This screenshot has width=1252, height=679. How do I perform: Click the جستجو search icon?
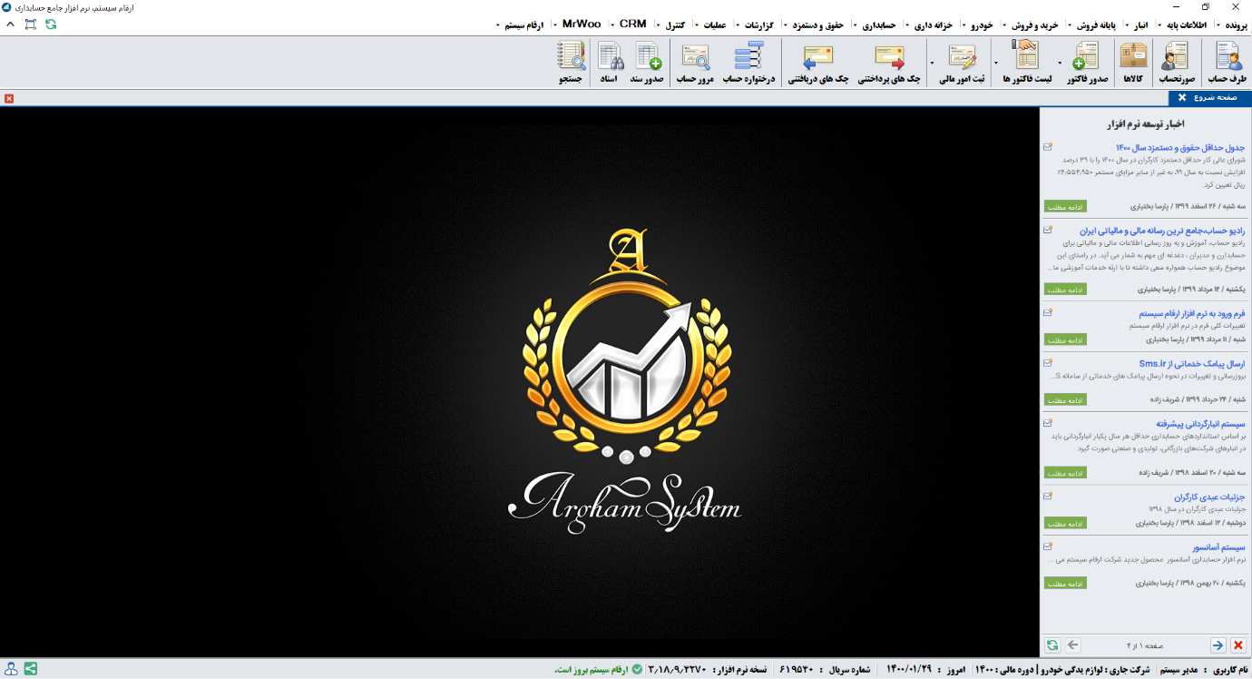pyautogui.click(x=572, y=64)
